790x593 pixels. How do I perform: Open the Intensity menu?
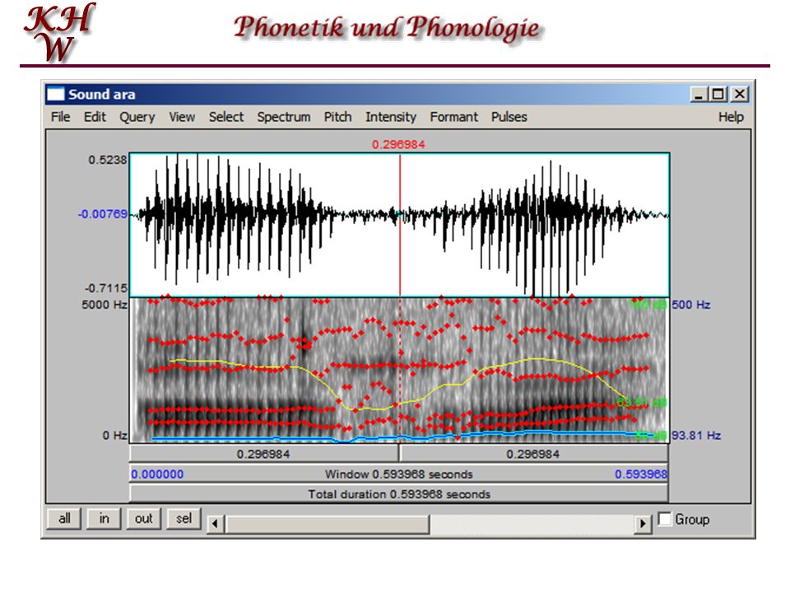[x=391, y=117]
